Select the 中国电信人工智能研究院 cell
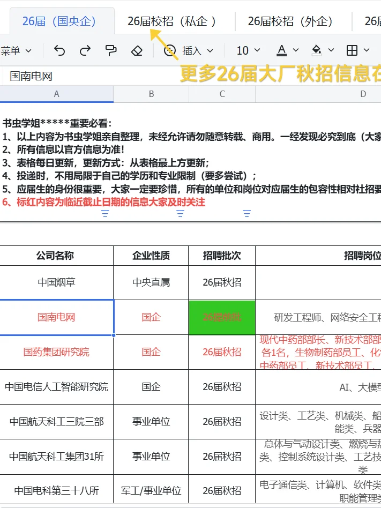 point(57,387)
